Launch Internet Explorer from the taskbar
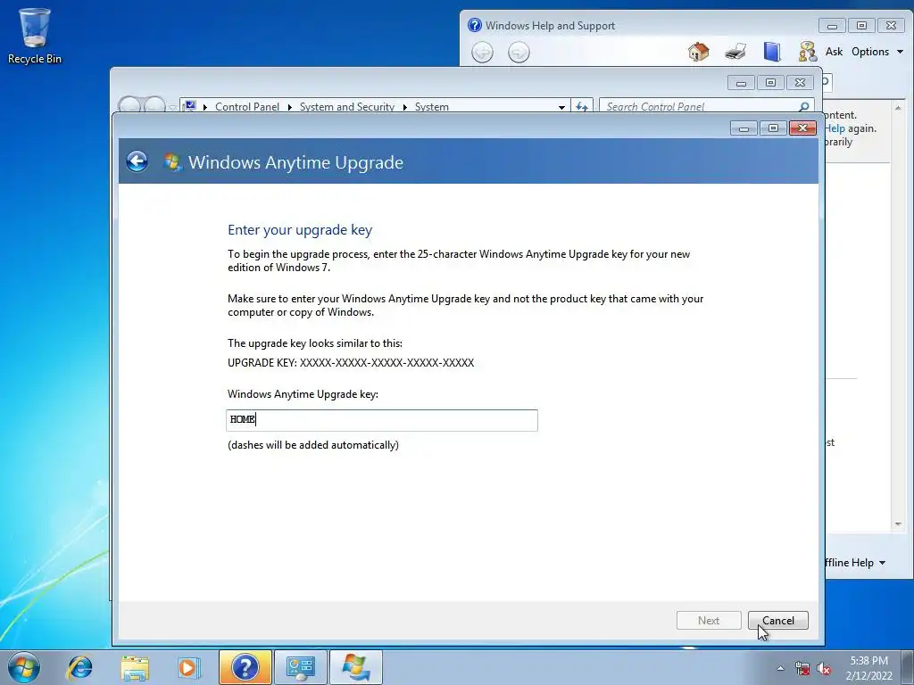 79,667
